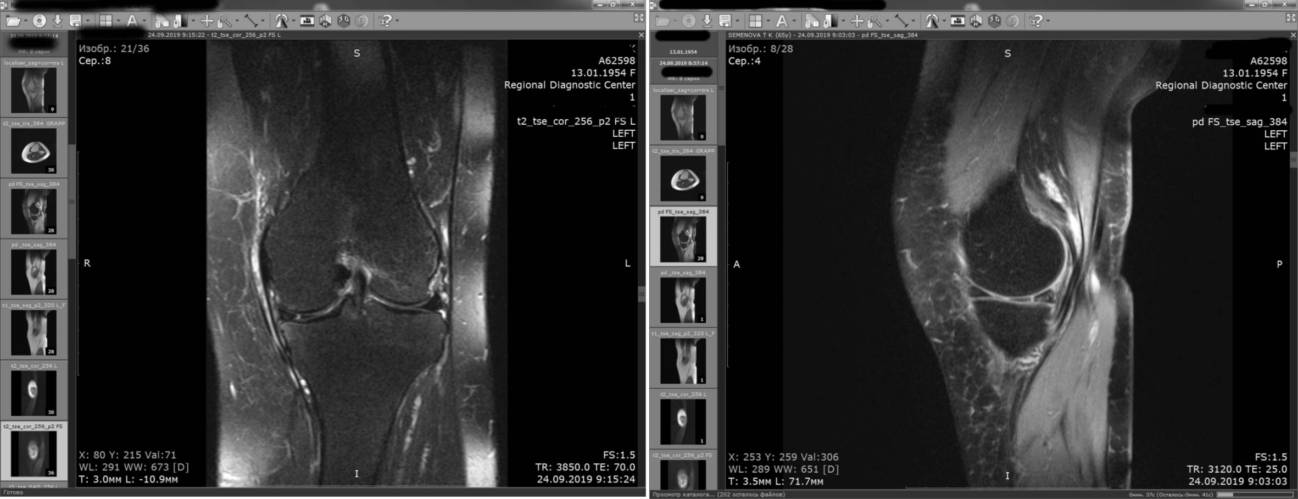
Task: Select the t2_tse_tra_384 series thumbnail in left panel
Action: tap(34, 151)
